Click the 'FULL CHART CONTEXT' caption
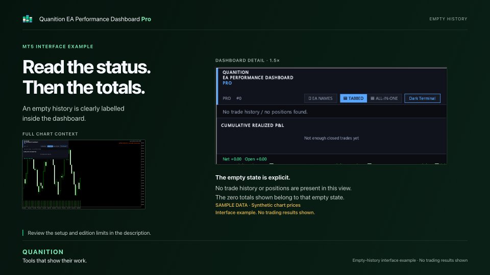This screenshot has height=275, width=490. [50, 134]
